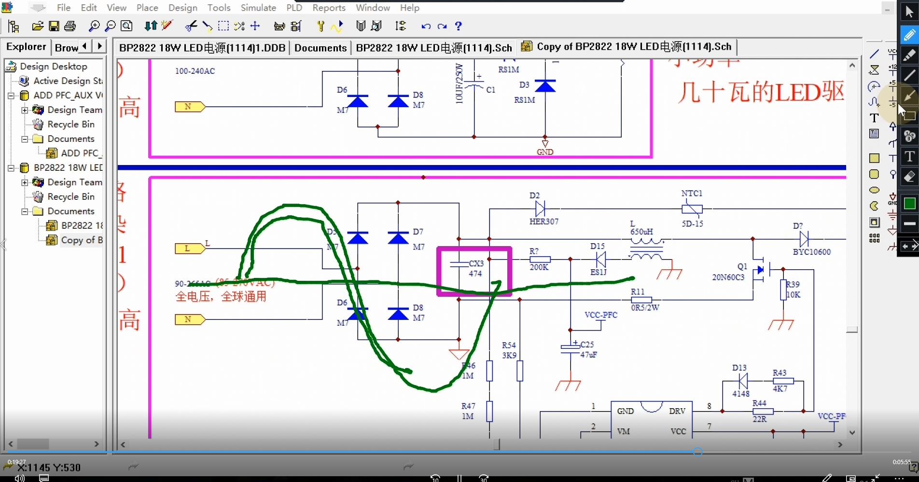
Task: Click panel tab scroll right arrow
Action: [99, 46]
